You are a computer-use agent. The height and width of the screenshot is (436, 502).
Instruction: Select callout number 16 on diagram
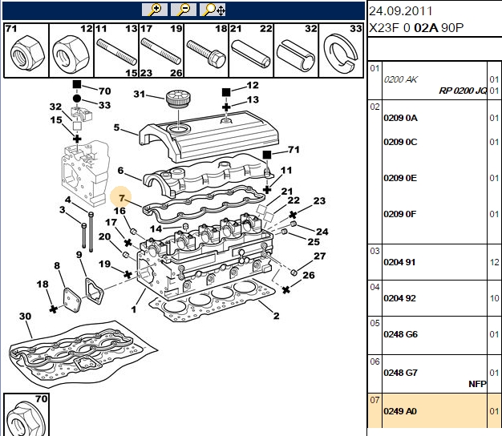point(119,211)
